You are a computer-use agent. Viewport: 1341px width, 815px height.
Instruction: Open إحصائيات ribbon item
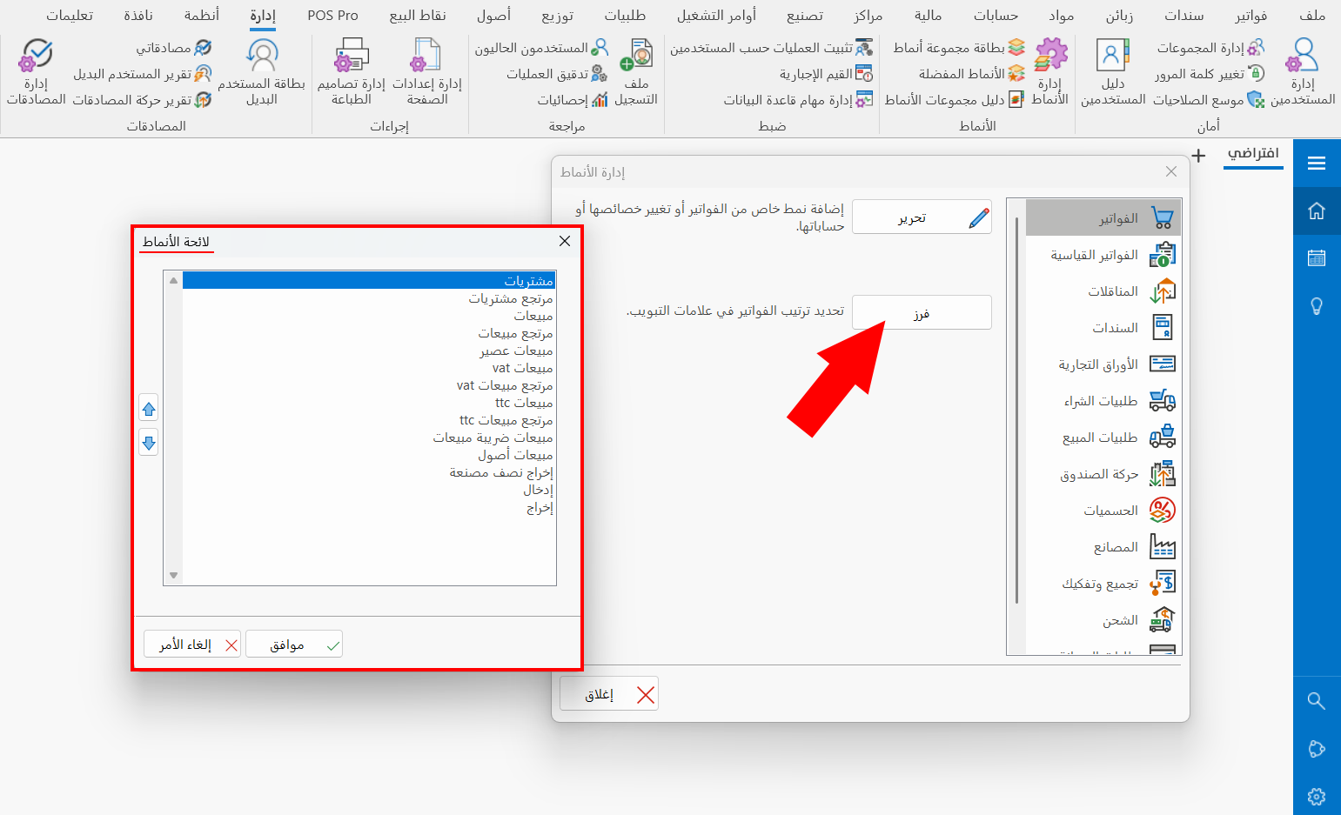pos(573,100)
